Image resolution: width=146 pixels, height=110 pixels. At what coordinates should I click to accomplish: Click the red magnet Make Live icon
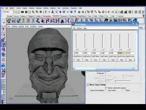coord(103,12)
